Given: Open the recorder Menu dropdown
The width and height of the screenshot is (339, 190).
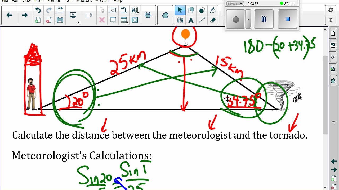Looking at the screenshot, I should point(235,4).
